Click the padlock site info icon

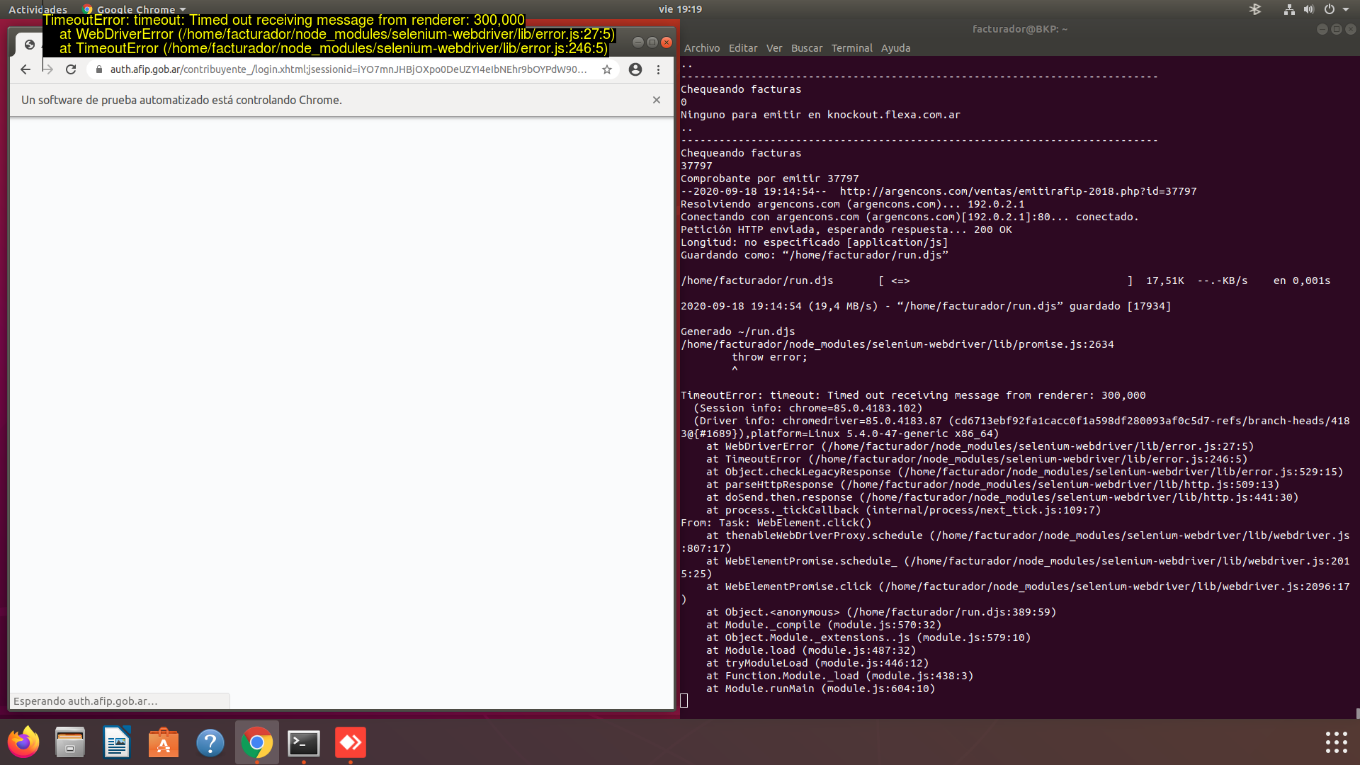(x=99, y=69)
